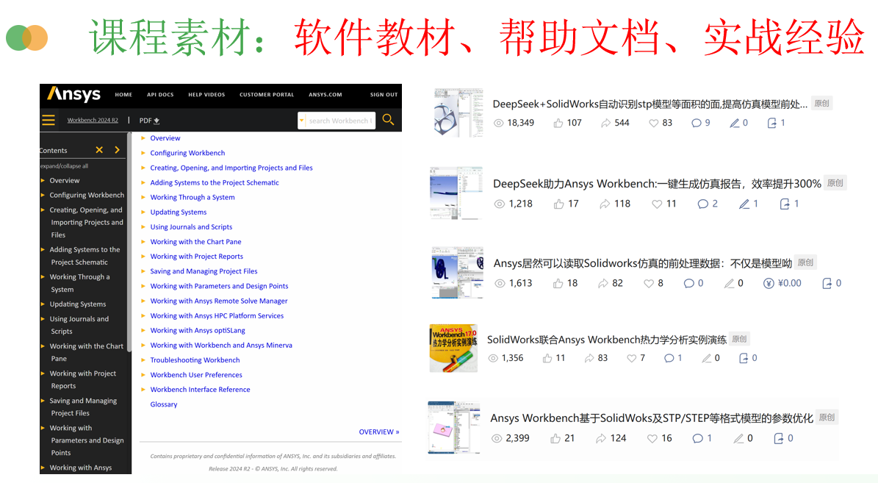Image resolution: width=878 pixels, height=483 pixels.
Task: Click share icon showing 544
Action: [606, 123]
